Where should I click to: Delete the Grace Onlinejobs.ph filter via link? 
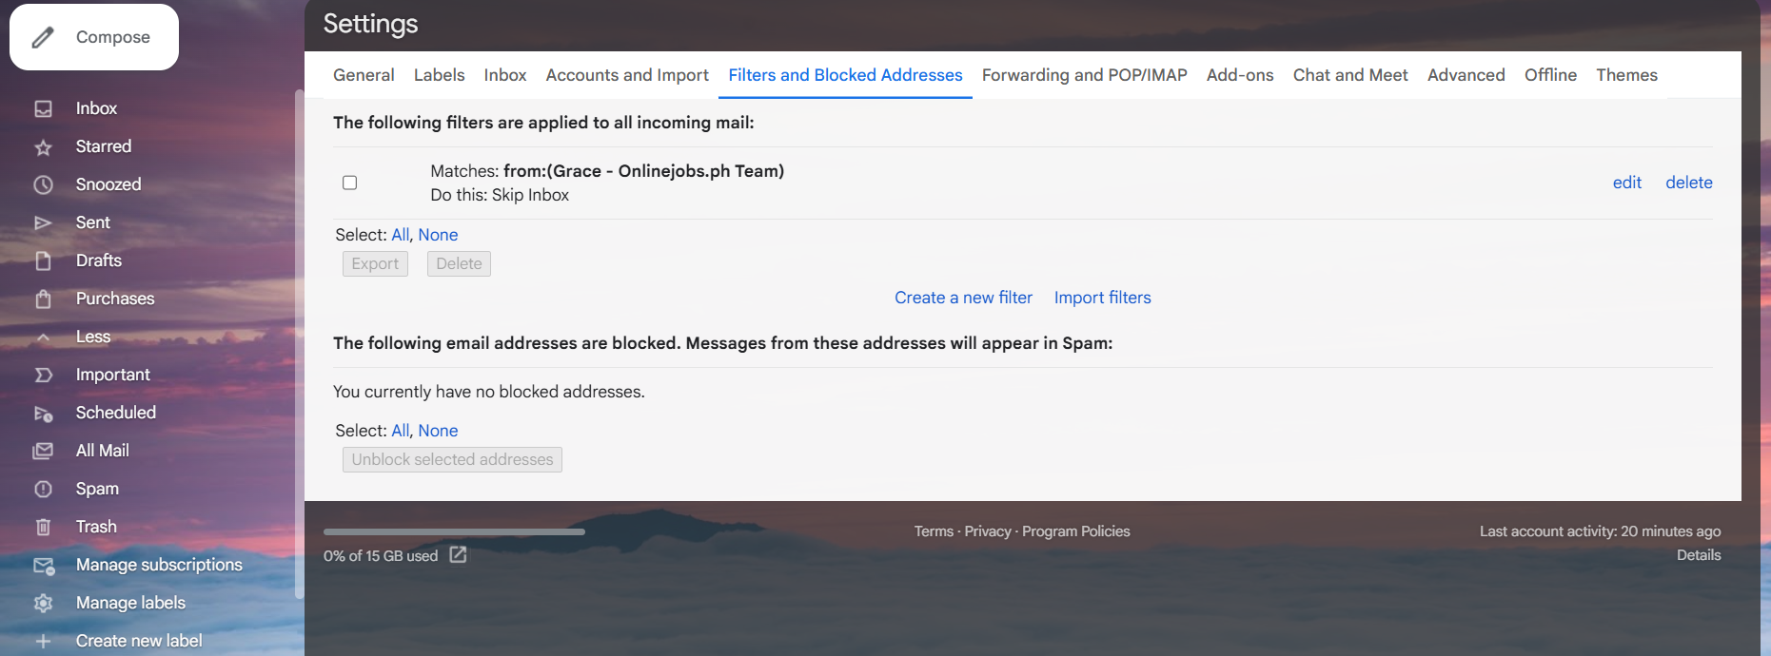tap(1689, 183)
